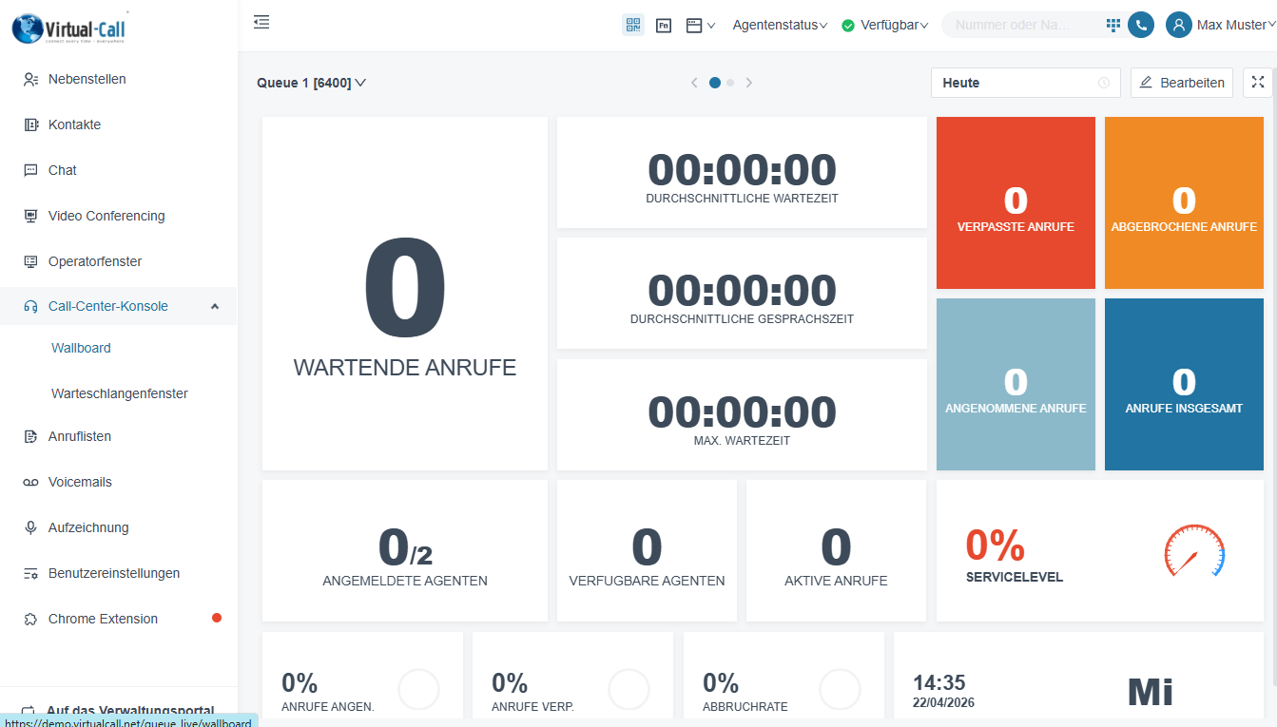
Task: Select Benutzereinstellungen in the sidebar
Action: pos(114,574)
